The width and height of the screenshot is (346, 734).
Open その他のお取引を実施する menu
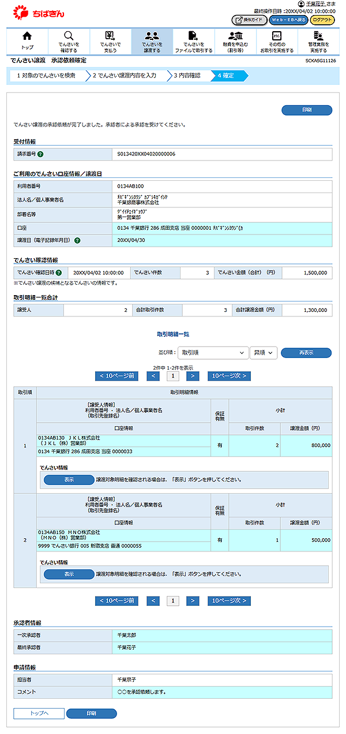(x=277, y=41)
